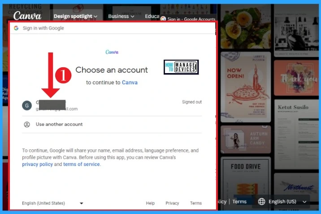The height and width of the screenshot is (214, 321).
Task: Open the Canva link in 'to continue to'
Action: click(x=130, y=82)
